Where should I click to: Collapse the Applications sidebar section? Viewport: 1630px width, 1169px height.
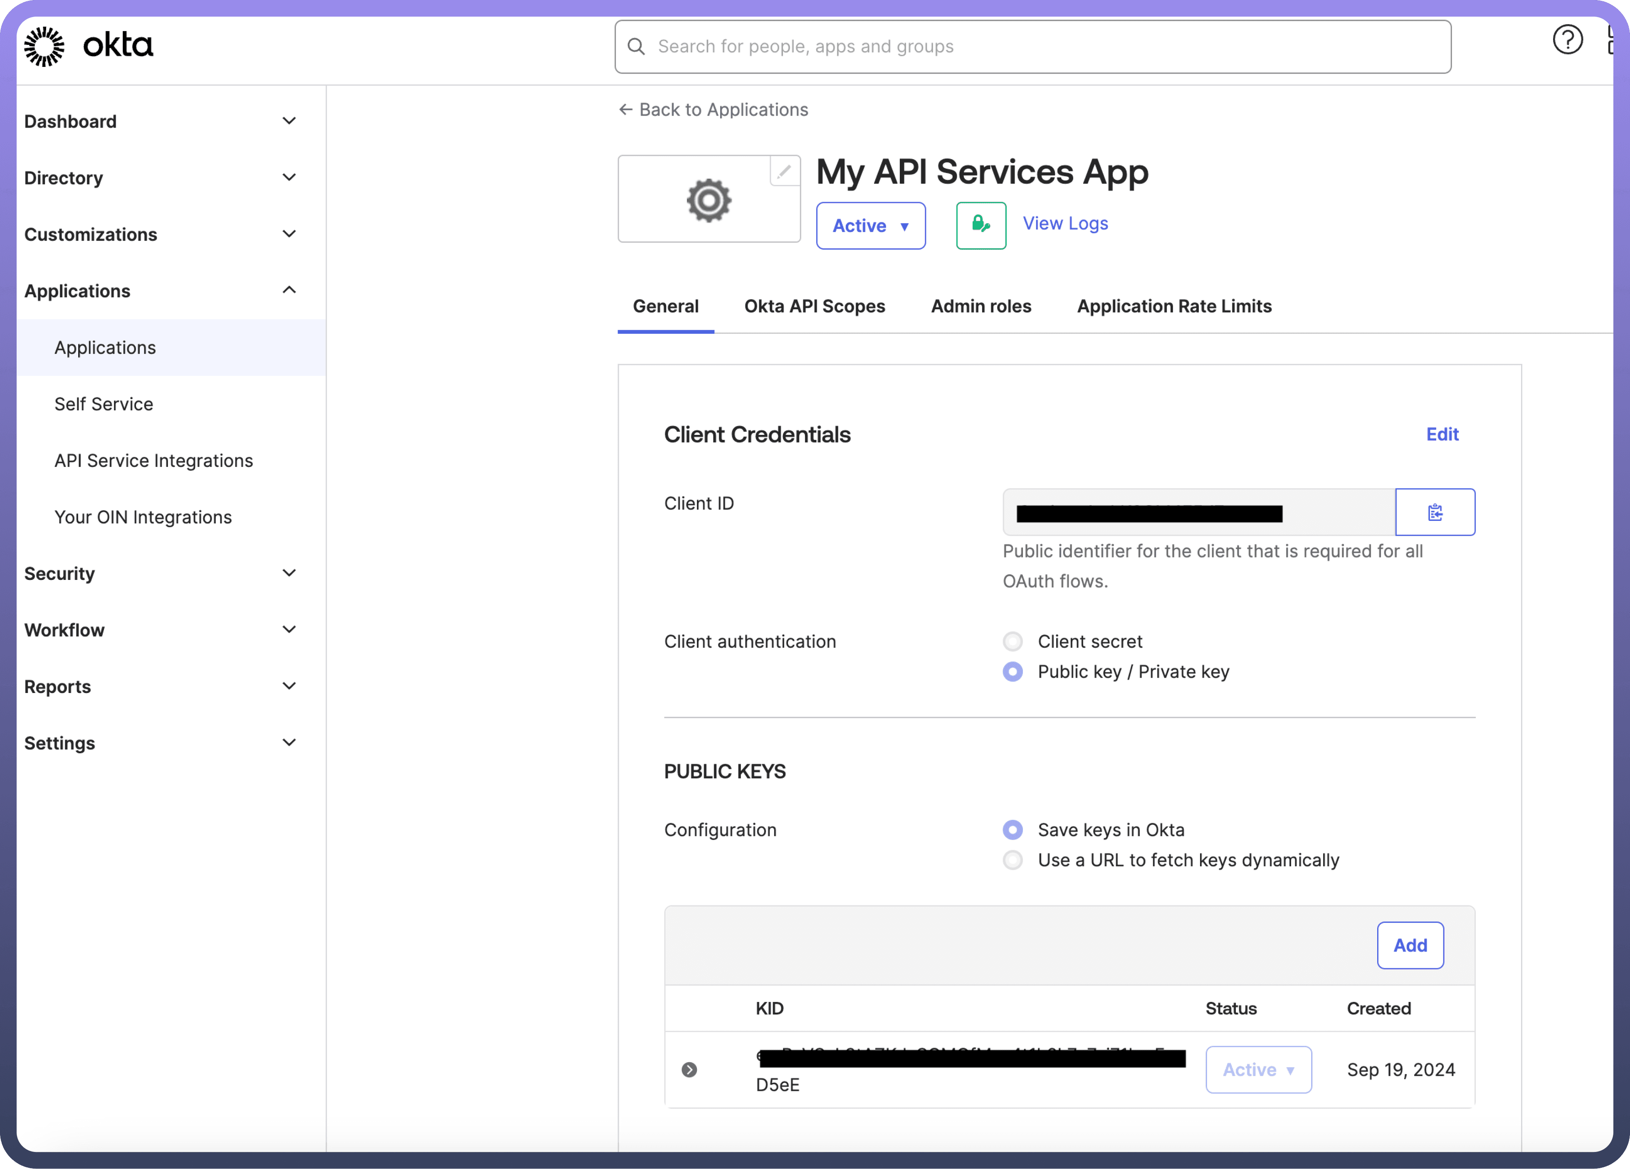click(x=289, y=290)
